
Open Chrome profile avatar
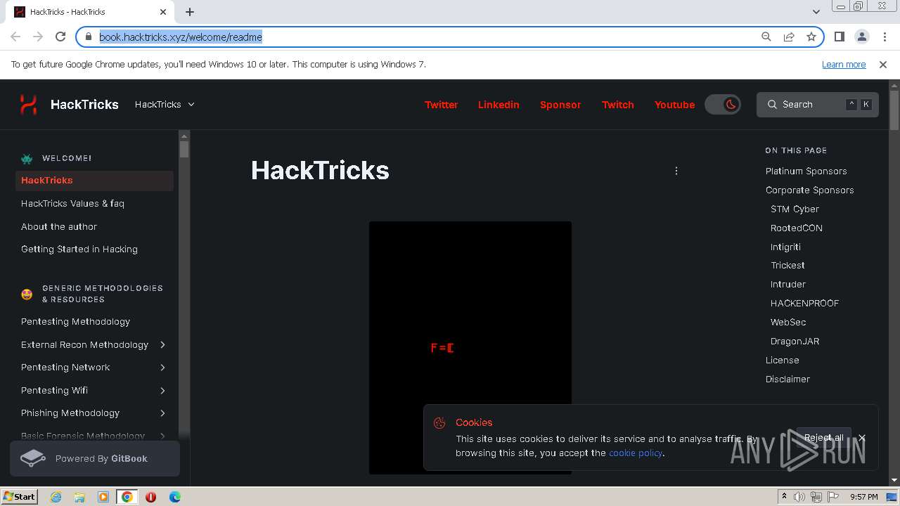861,37
